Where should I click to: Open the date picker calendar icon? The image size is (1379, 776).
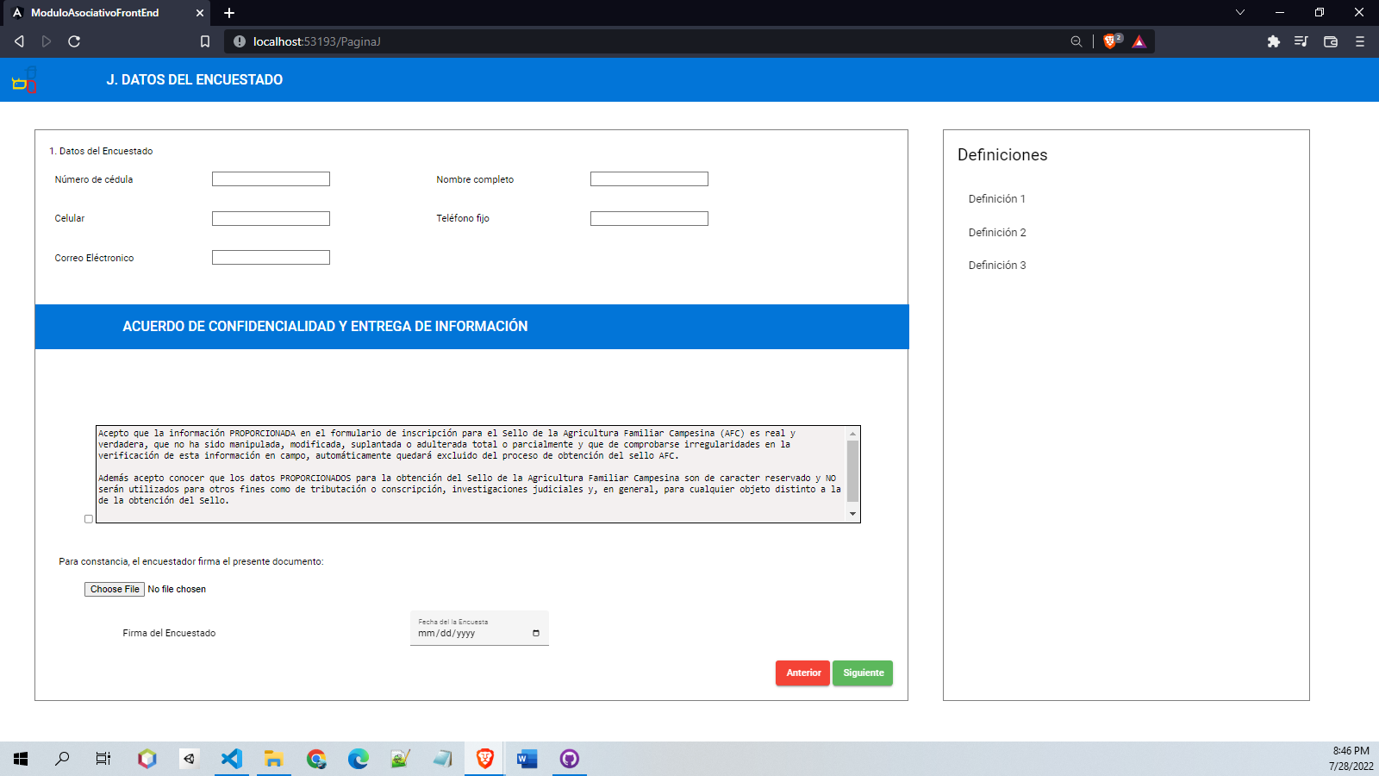tap(536, 634)
